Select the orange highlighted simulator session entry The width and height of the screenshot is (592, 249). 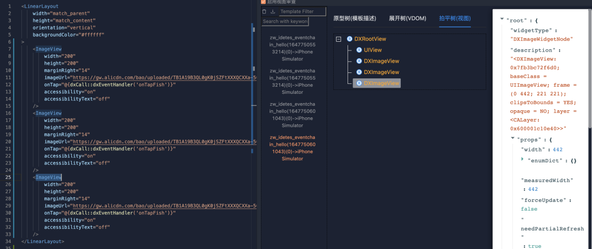point(292,148)
